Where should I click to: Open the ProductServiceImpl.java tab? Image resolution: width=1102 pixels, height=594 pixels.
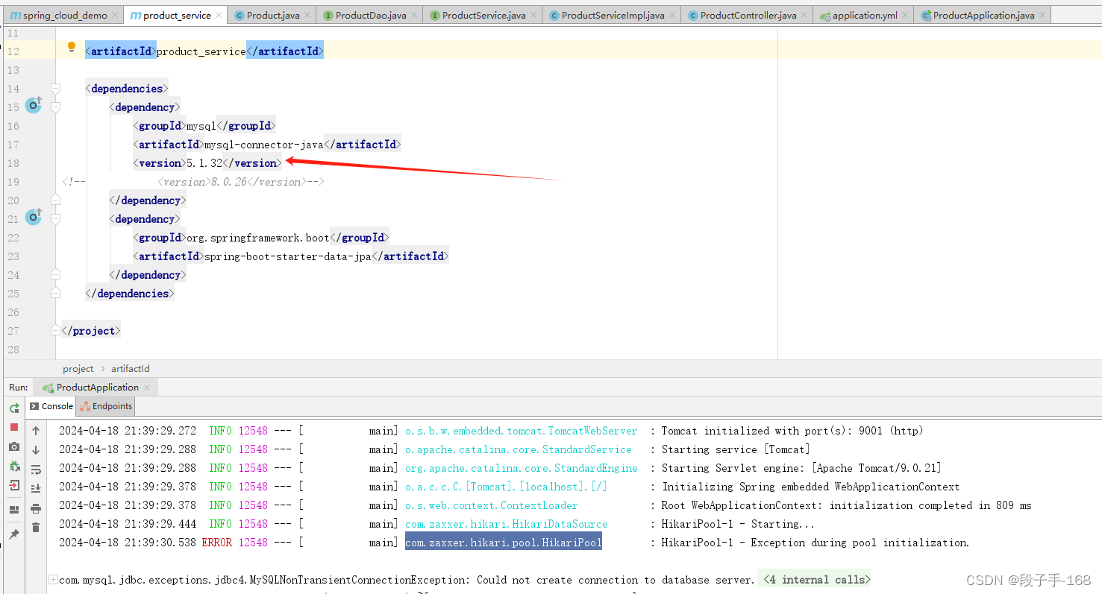(612, 15)
